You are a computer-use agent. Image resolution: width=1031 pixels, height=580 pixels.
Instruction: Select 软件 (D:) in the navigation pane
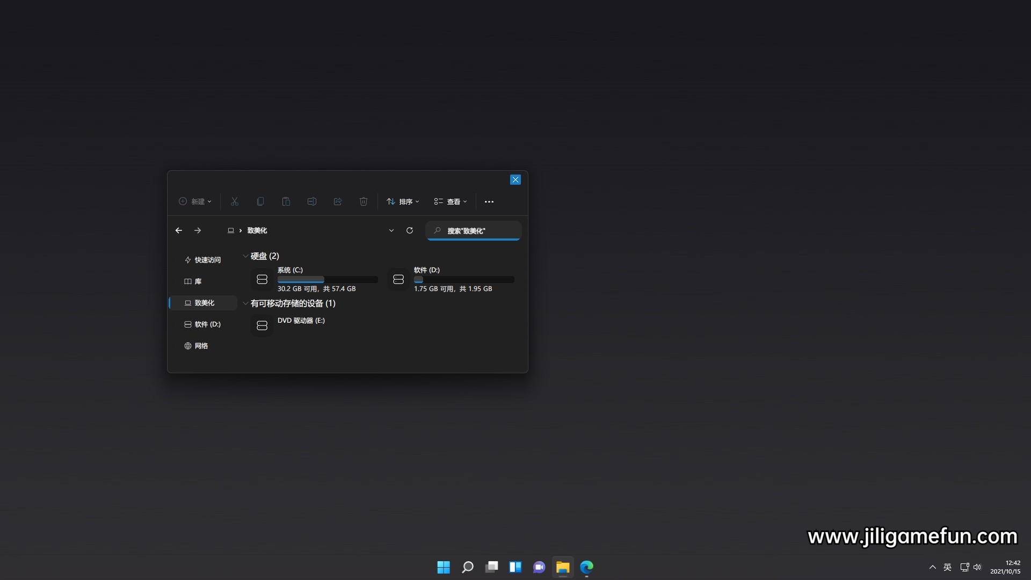click(x=203, y=324)
